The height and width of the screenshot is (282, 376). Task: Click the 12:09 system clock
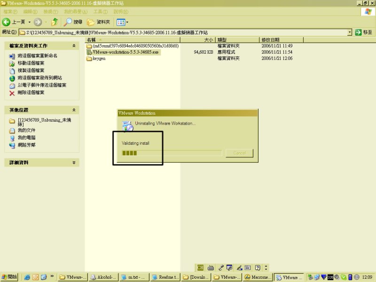pyautogui.click(x=367, y=277)
